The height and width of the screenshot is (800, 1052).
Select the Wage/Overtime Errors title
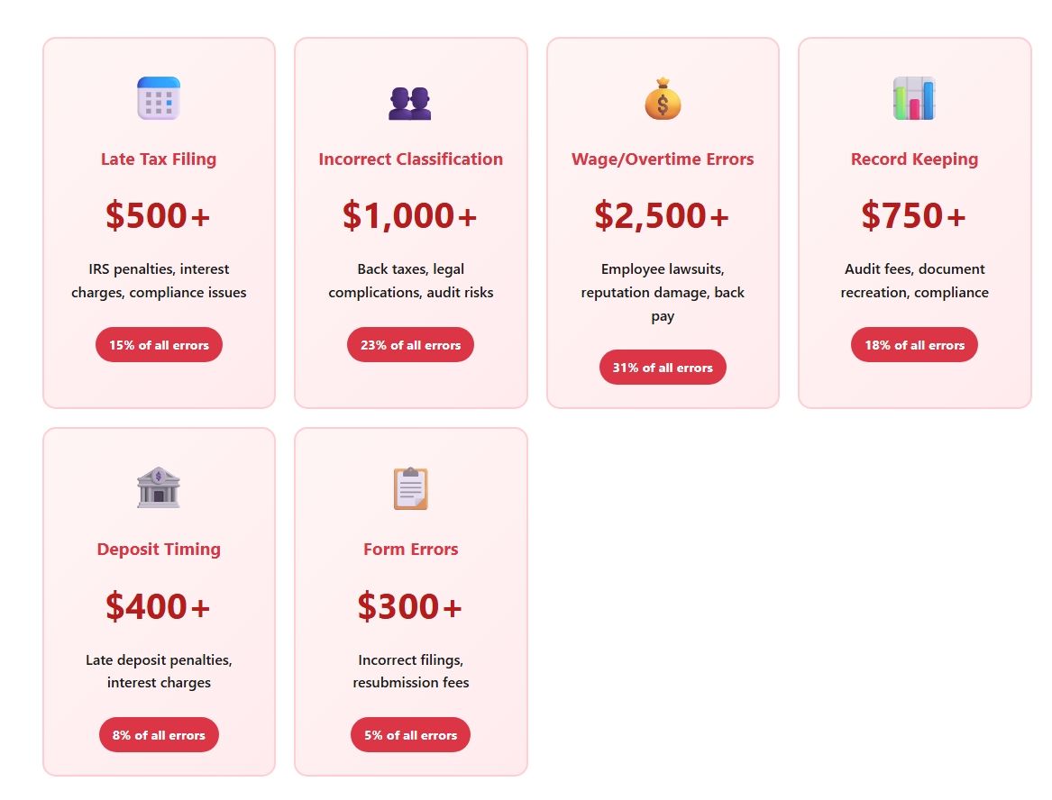tap(663, 159)
